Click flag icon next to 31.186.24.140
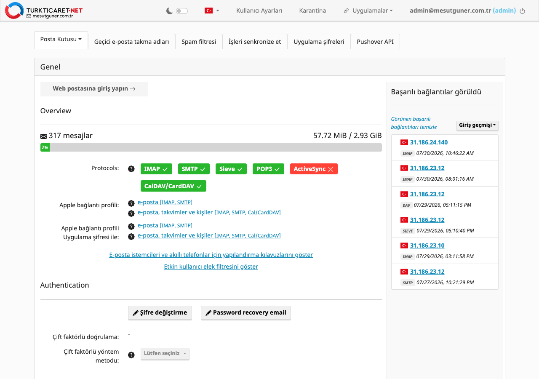Image resolution: width=539 pixels, height=379 pixels. [404, 142]
